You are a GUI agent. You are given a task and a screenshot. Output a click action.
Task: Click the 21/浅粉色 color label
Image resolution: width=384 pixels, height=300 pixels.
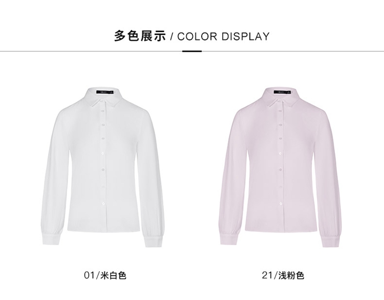[x=283, y=275]
